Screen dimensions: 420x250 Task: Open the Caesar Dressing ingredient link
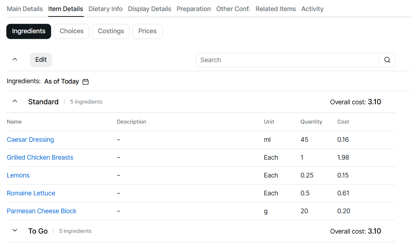(30, 140)
